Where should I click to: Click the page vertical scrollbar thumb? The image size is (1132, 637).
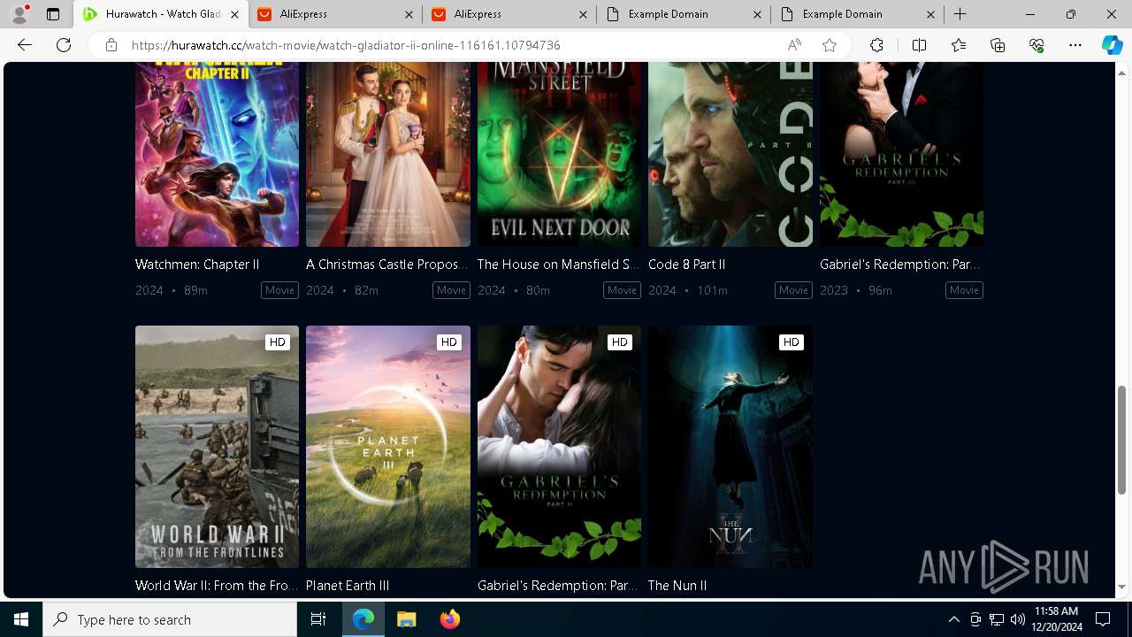point(1122,440)
